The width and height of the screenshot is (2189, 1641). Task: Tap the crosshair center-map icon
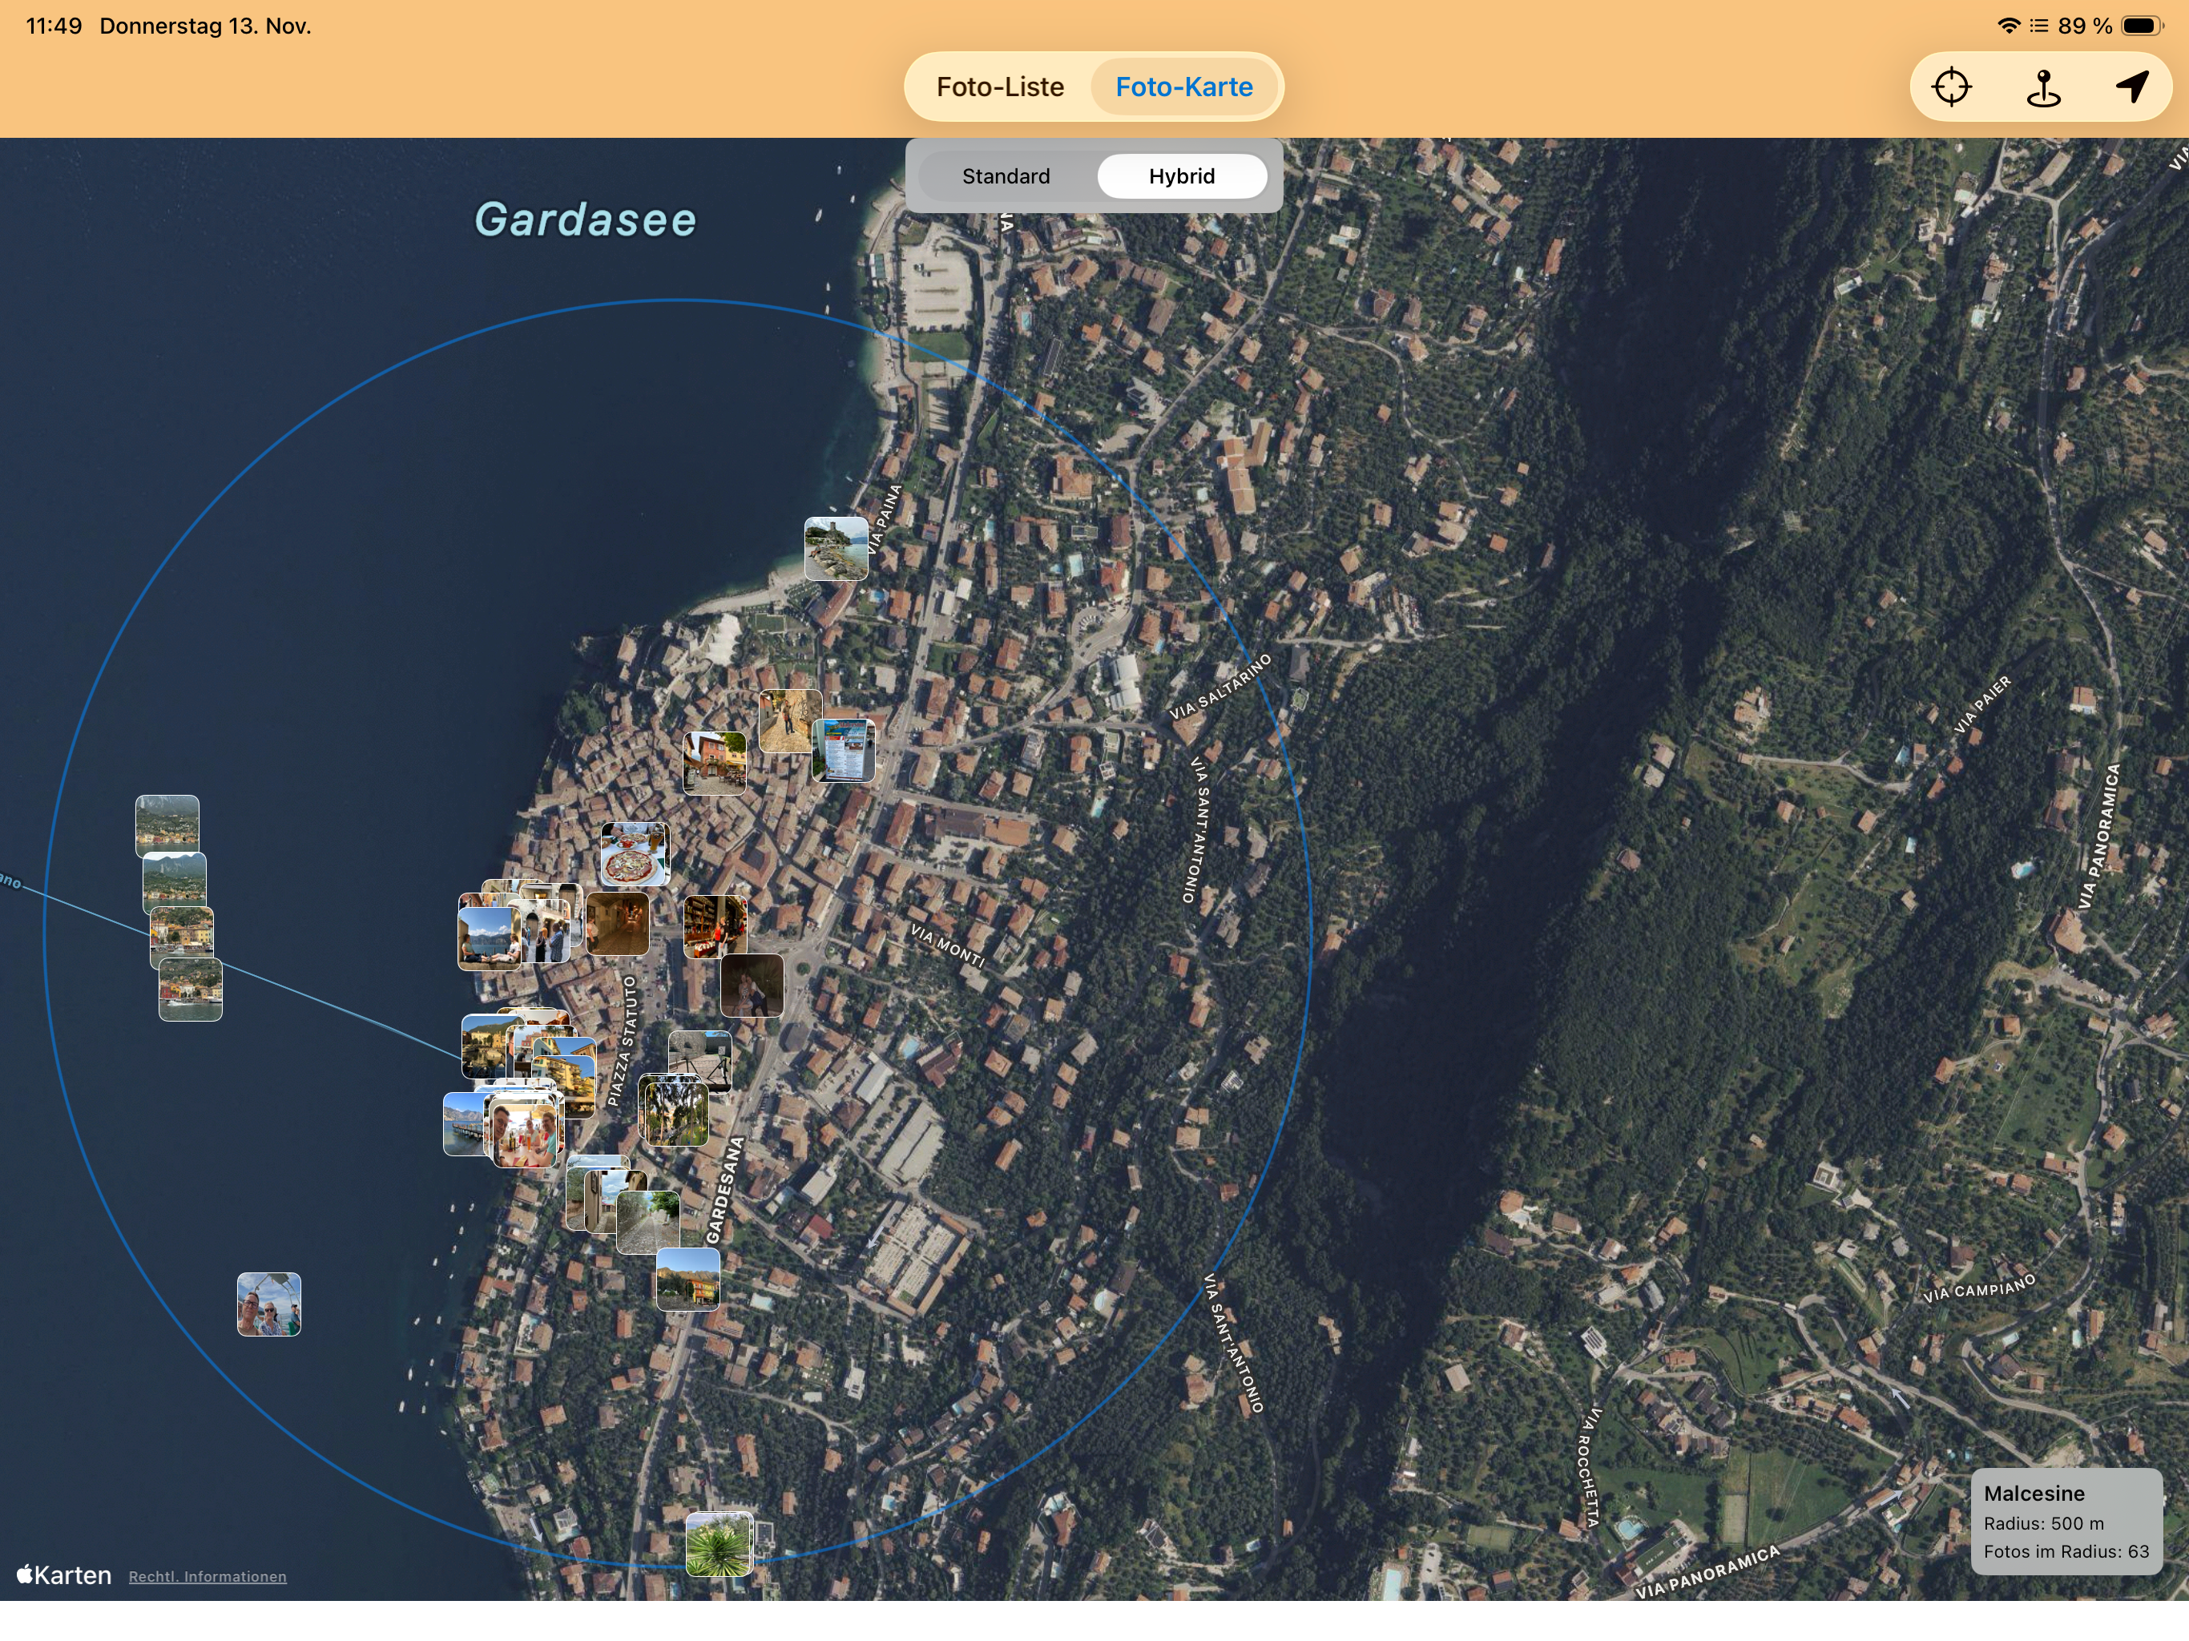pyautogui.click(x=1950, y=87)
